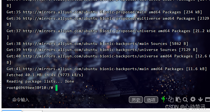Click the Get:38 backports/main Sources line
210x112 pixels.
coord(97,44)
